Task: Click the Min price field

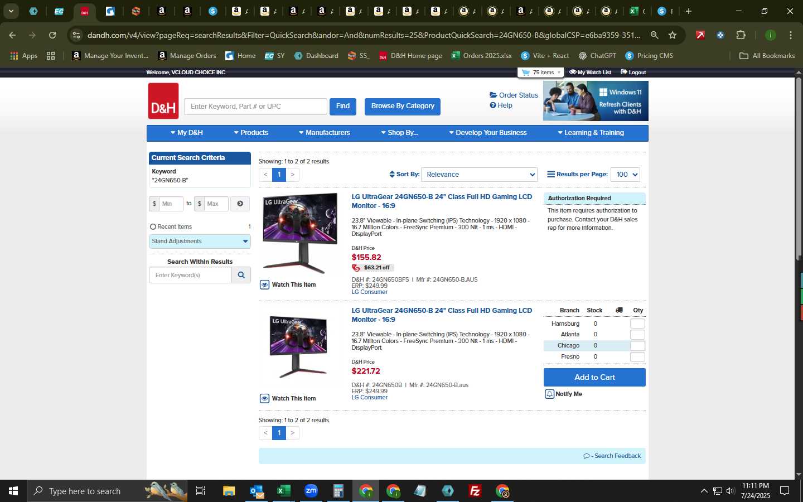Action: (x=171, y=204)
